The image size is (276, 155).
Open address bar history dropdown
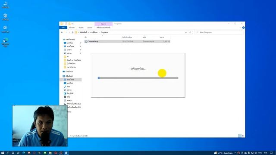(186, 32)
